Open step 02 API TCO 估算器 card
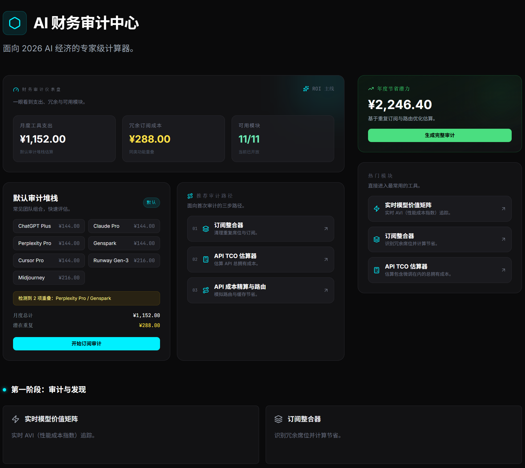525x468 pixels. pyautogui.click(x=260, y=259)
